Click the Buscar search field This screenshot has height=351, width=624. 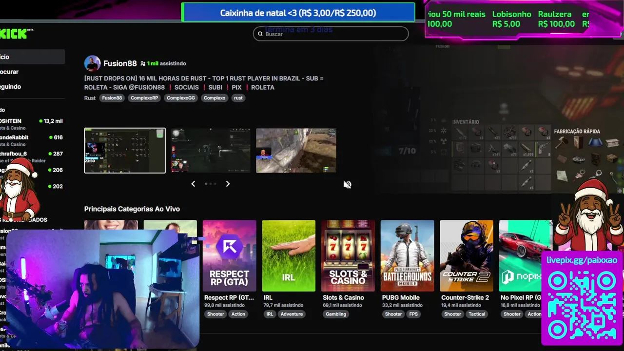click(331, 34)
